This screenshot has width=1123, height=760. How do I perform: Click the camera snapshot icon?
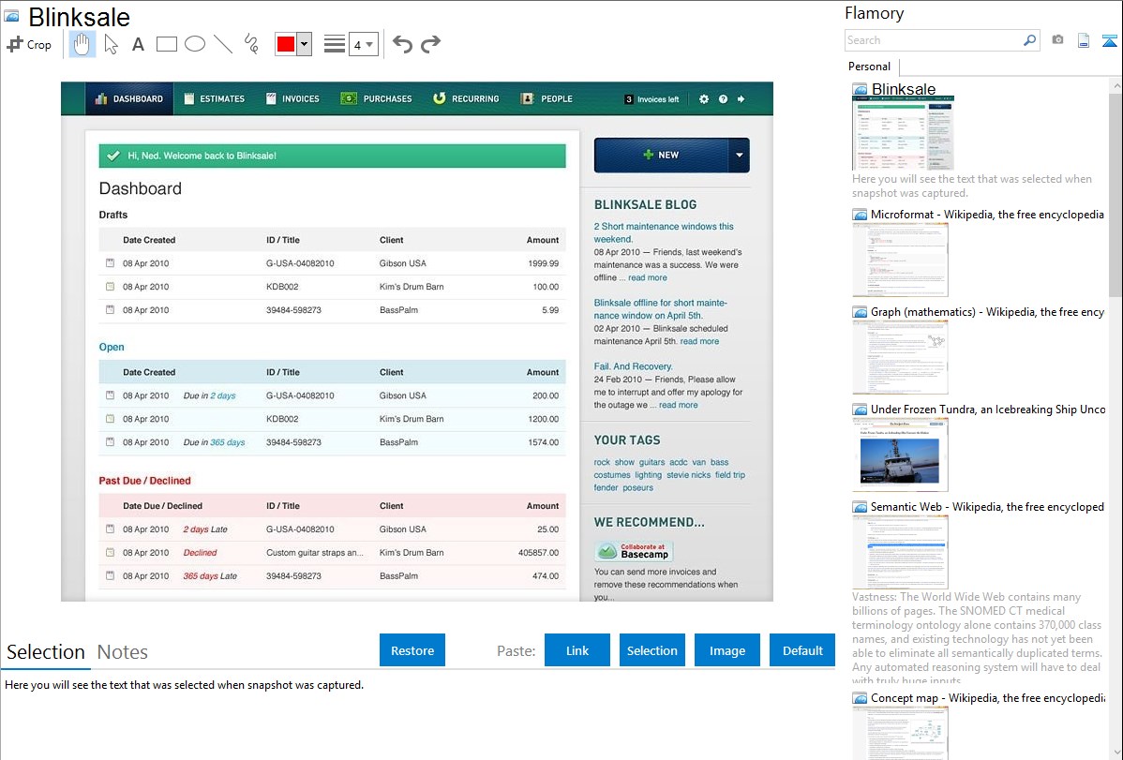click(x=1057, y=40)
